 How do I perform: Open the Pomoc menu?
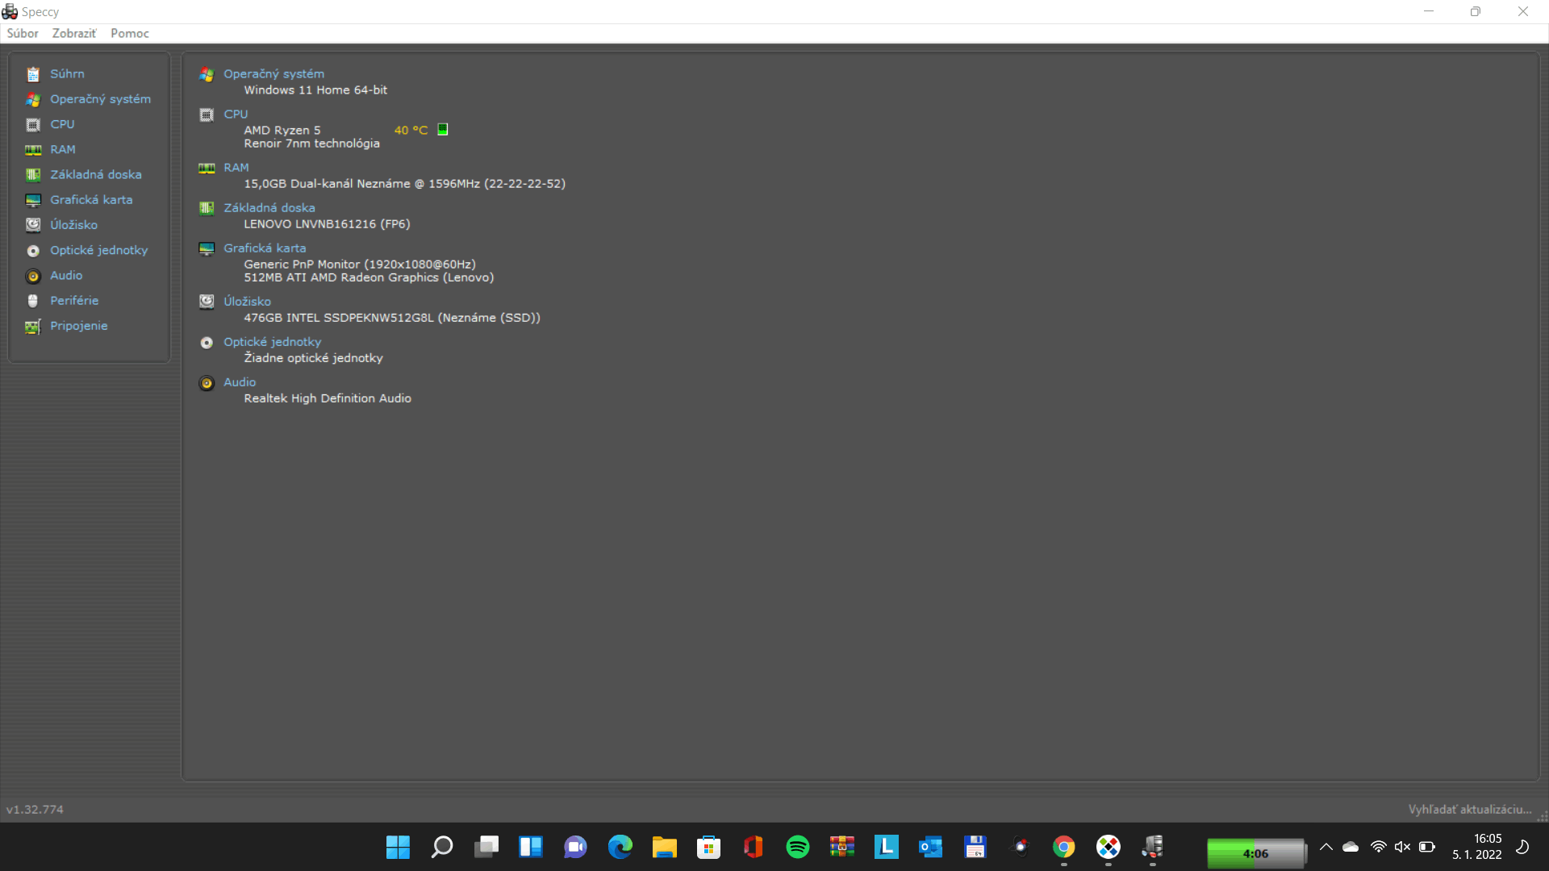coord(130,33)
